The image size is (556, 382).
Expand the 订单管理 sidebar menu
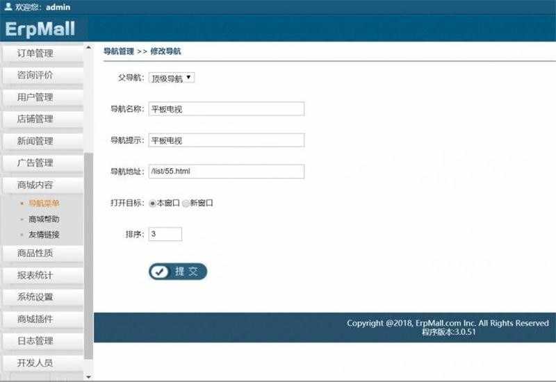[42, 53]
